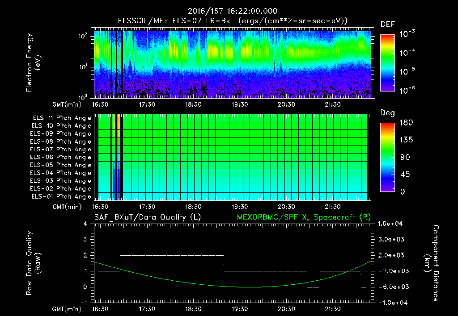Click the Component Distance (km) axis label

(432, 263)
